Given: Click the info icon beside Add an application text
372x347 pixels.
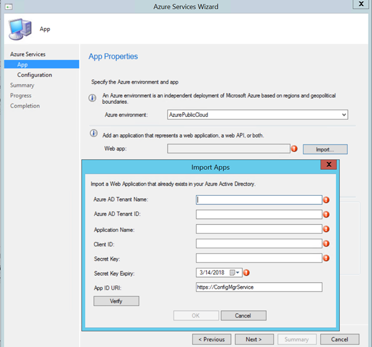Looking at the screenshot, I should point(94,133).
